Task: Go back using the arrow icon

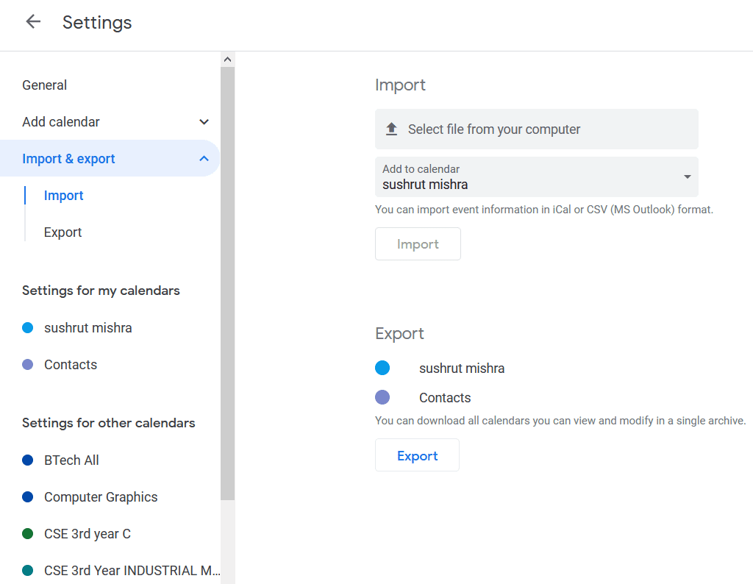Action: pyautogui.click(x=33, y=22)
